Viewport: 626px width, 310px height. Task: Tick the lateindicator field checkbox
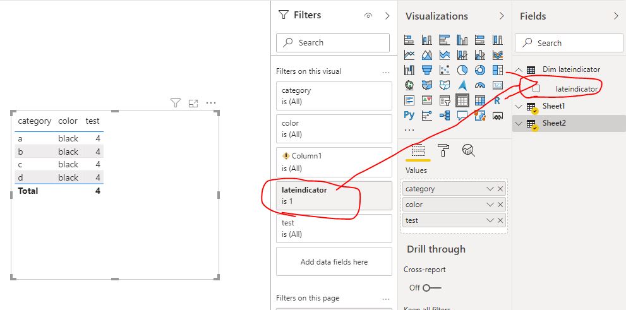pyautogui.click(x=536, y=88)
